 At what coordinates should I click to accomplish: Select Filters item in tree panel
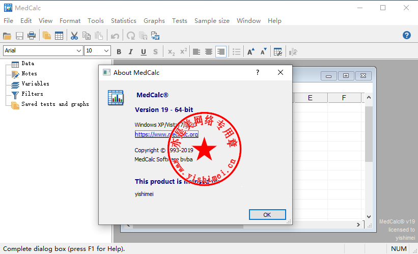coord(32,94)
